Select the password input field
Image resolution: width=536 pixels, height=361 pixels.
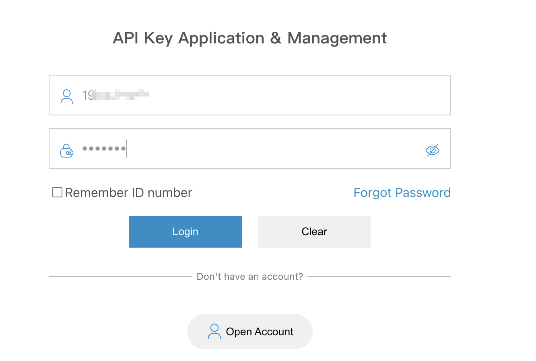coord(249,148)
